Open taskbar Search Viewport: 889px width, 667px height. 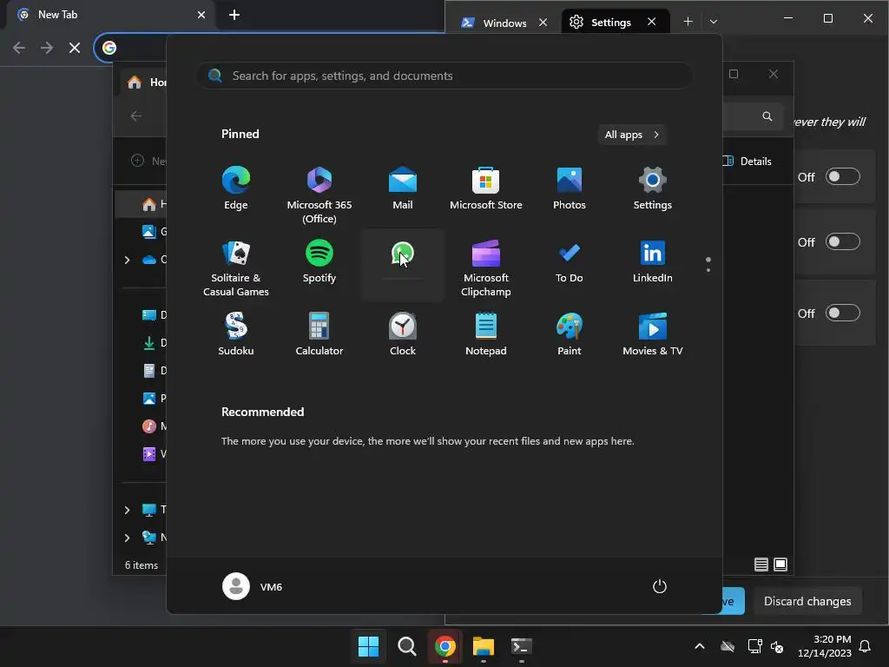pos(406,646)
